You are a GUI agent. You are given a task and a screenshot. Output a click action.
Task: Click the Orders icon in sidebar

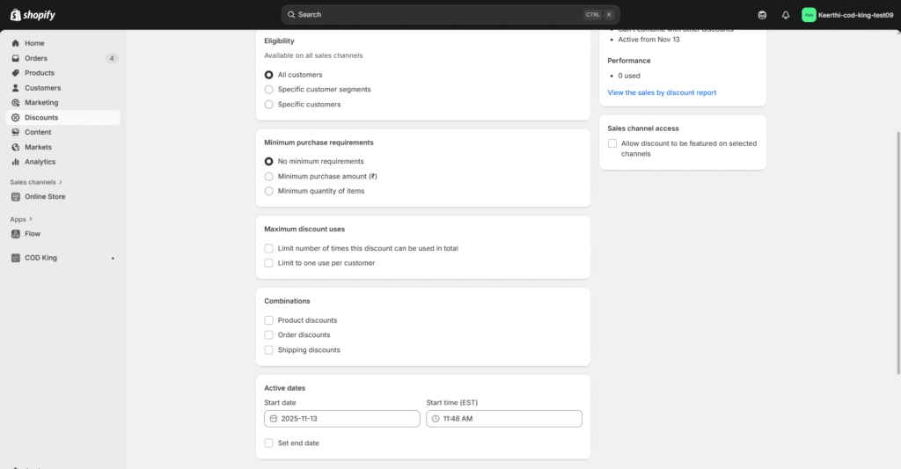click(x=16, y=58)
